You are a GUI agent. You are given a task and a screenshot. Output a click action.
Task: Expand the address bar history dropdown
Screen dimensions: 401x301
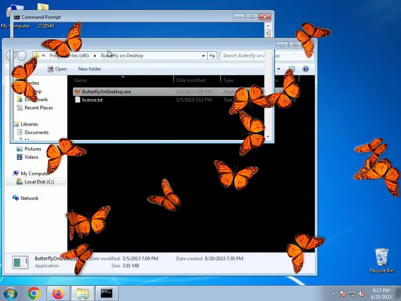coord(203,56)
